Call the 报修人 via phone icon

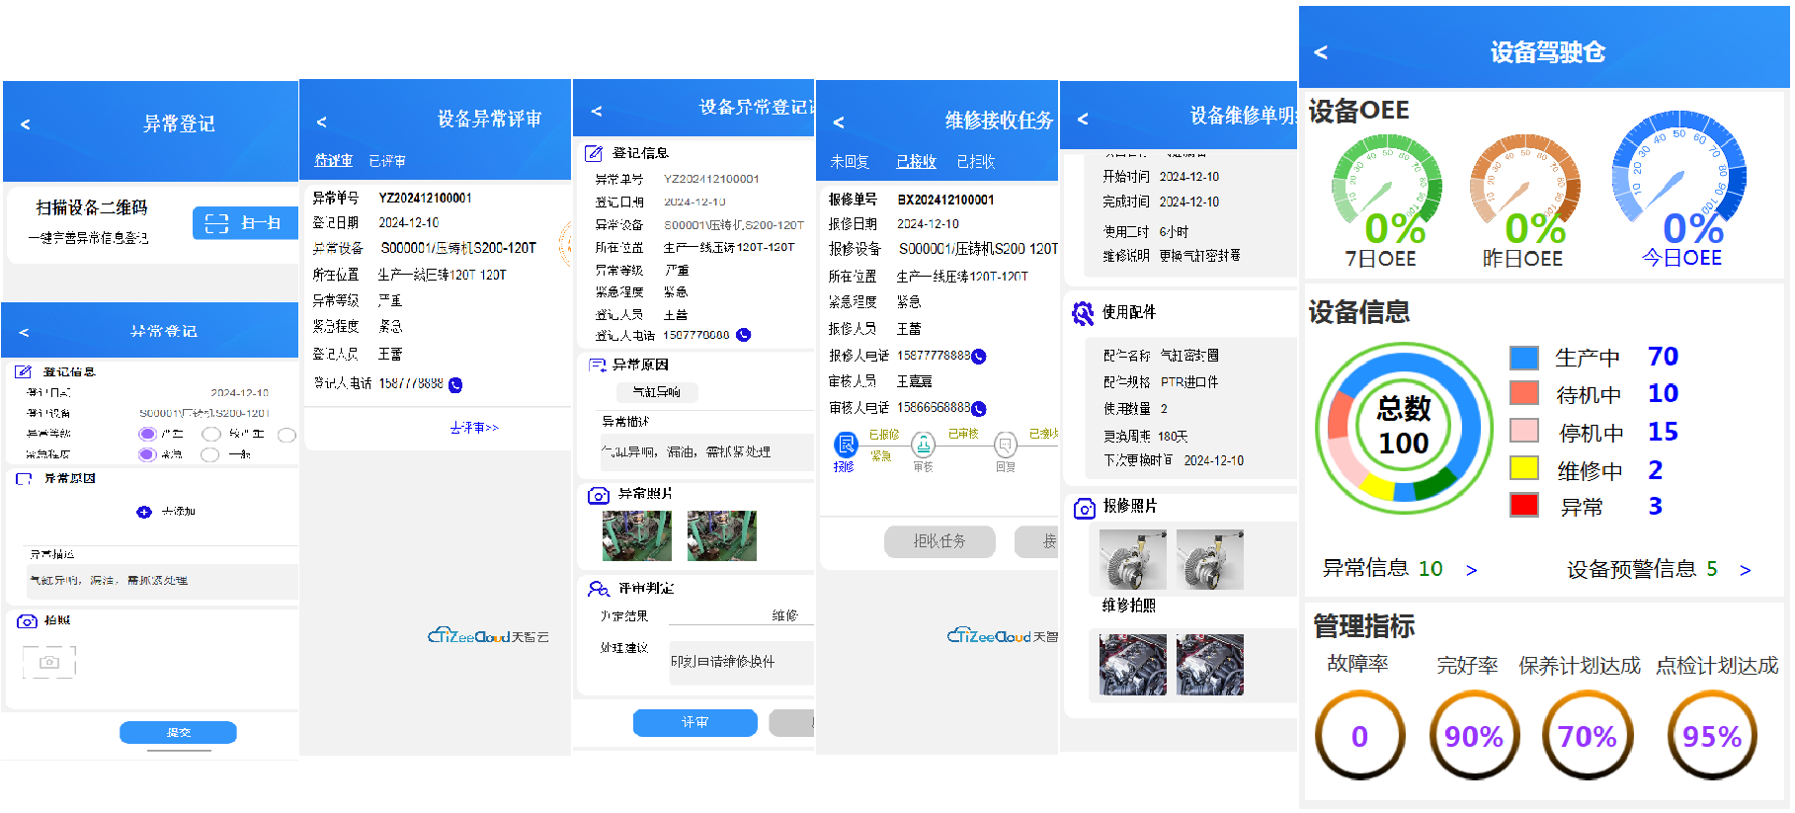click(x=979, y=356)
